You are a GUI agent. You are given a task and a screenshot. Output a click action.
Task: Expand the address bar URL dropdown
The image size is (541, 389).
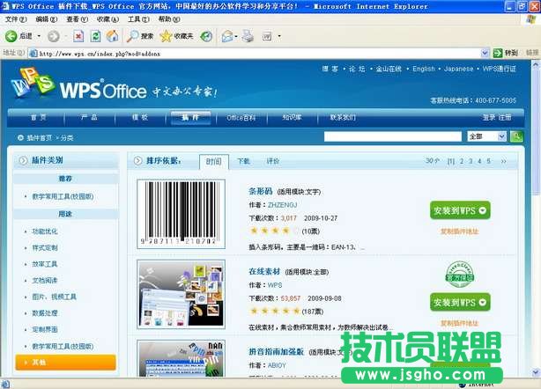(x=485, y=53)
